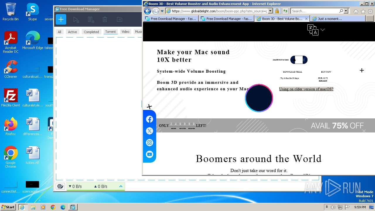Click the Internet Explorer taskbar icon
Viewport: 375px width, 211px height.
click(22, 207)
